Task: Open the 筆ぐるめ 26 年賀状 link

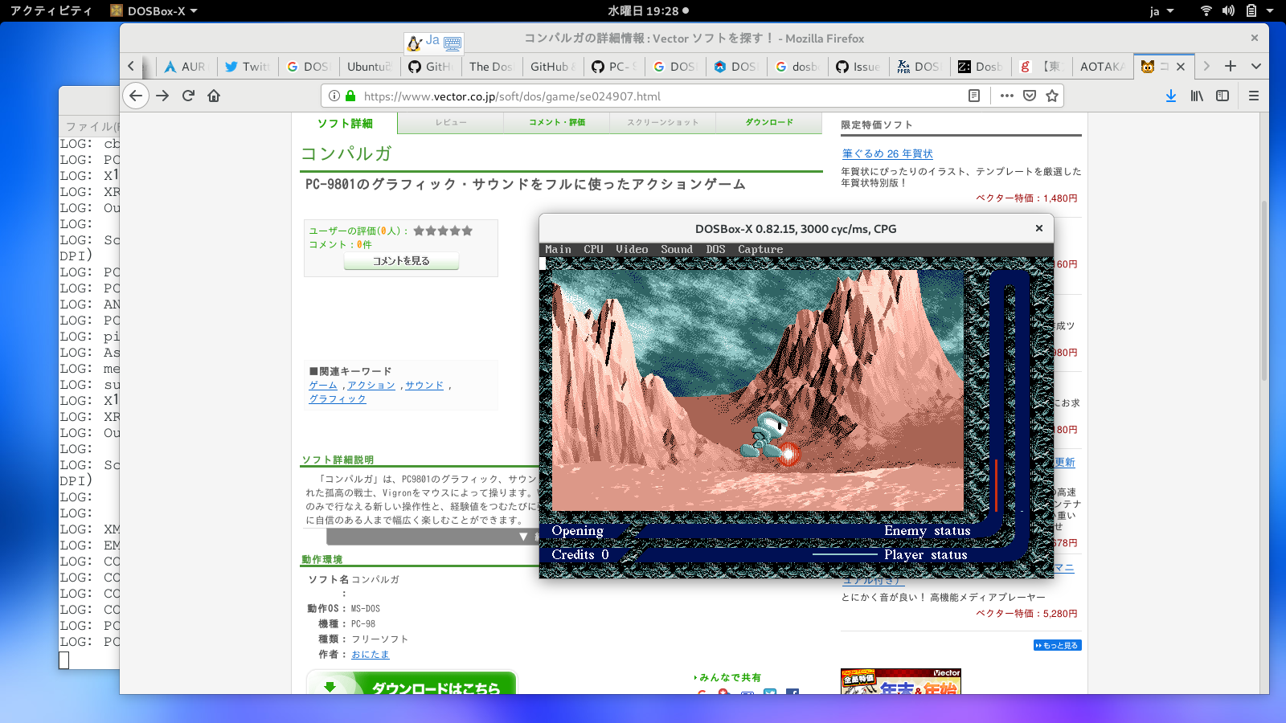Action: (x=887, y=153)
